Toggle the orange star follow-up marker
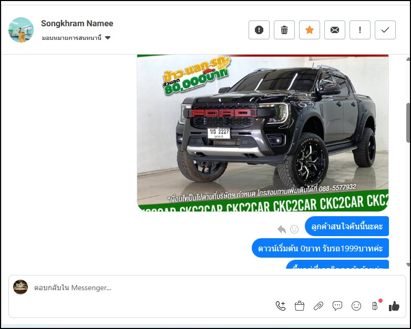 [x=310, y=30]
